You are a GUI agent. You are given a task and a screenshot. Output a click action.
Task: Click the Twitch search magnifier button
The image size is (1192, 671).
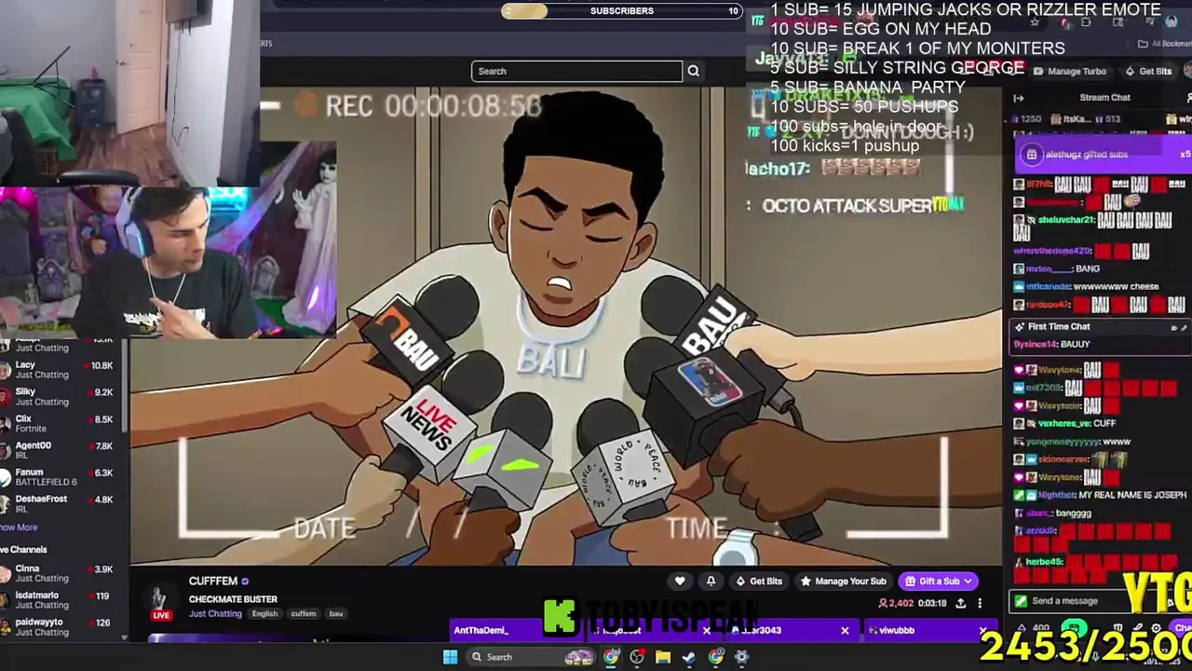[x=693, y=71]
